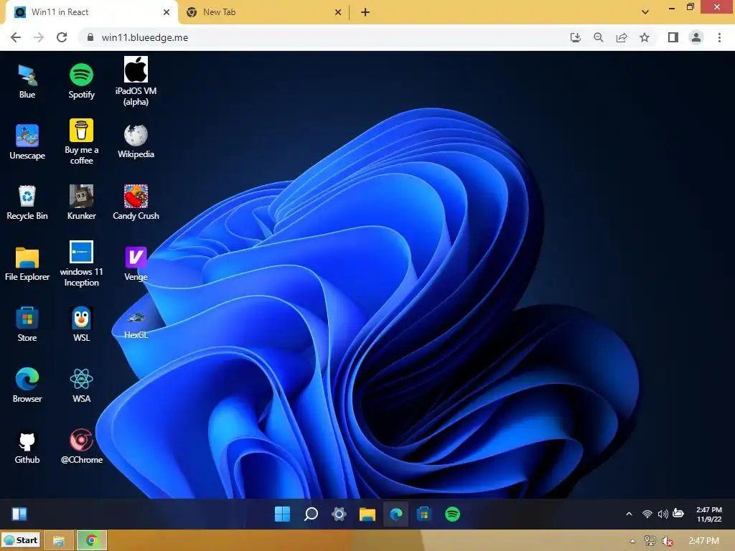Open File Explorer in Win11 taskbar
This screenshot has height=551, width=735.
(367, 514)
